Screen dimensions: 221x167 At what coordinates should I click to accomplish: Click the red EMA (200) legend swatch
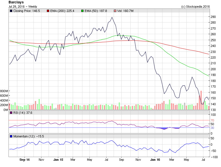(x=48, y=11)
